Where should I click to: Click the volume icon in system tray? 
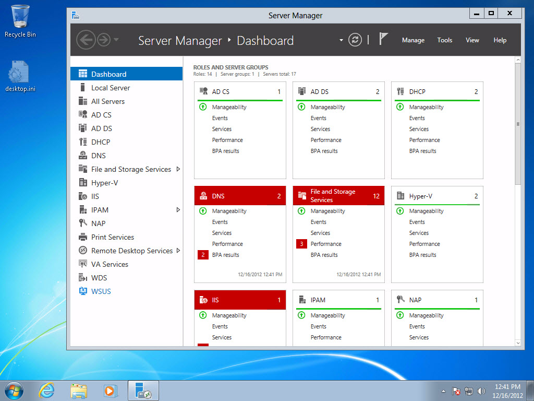[481, 391]
